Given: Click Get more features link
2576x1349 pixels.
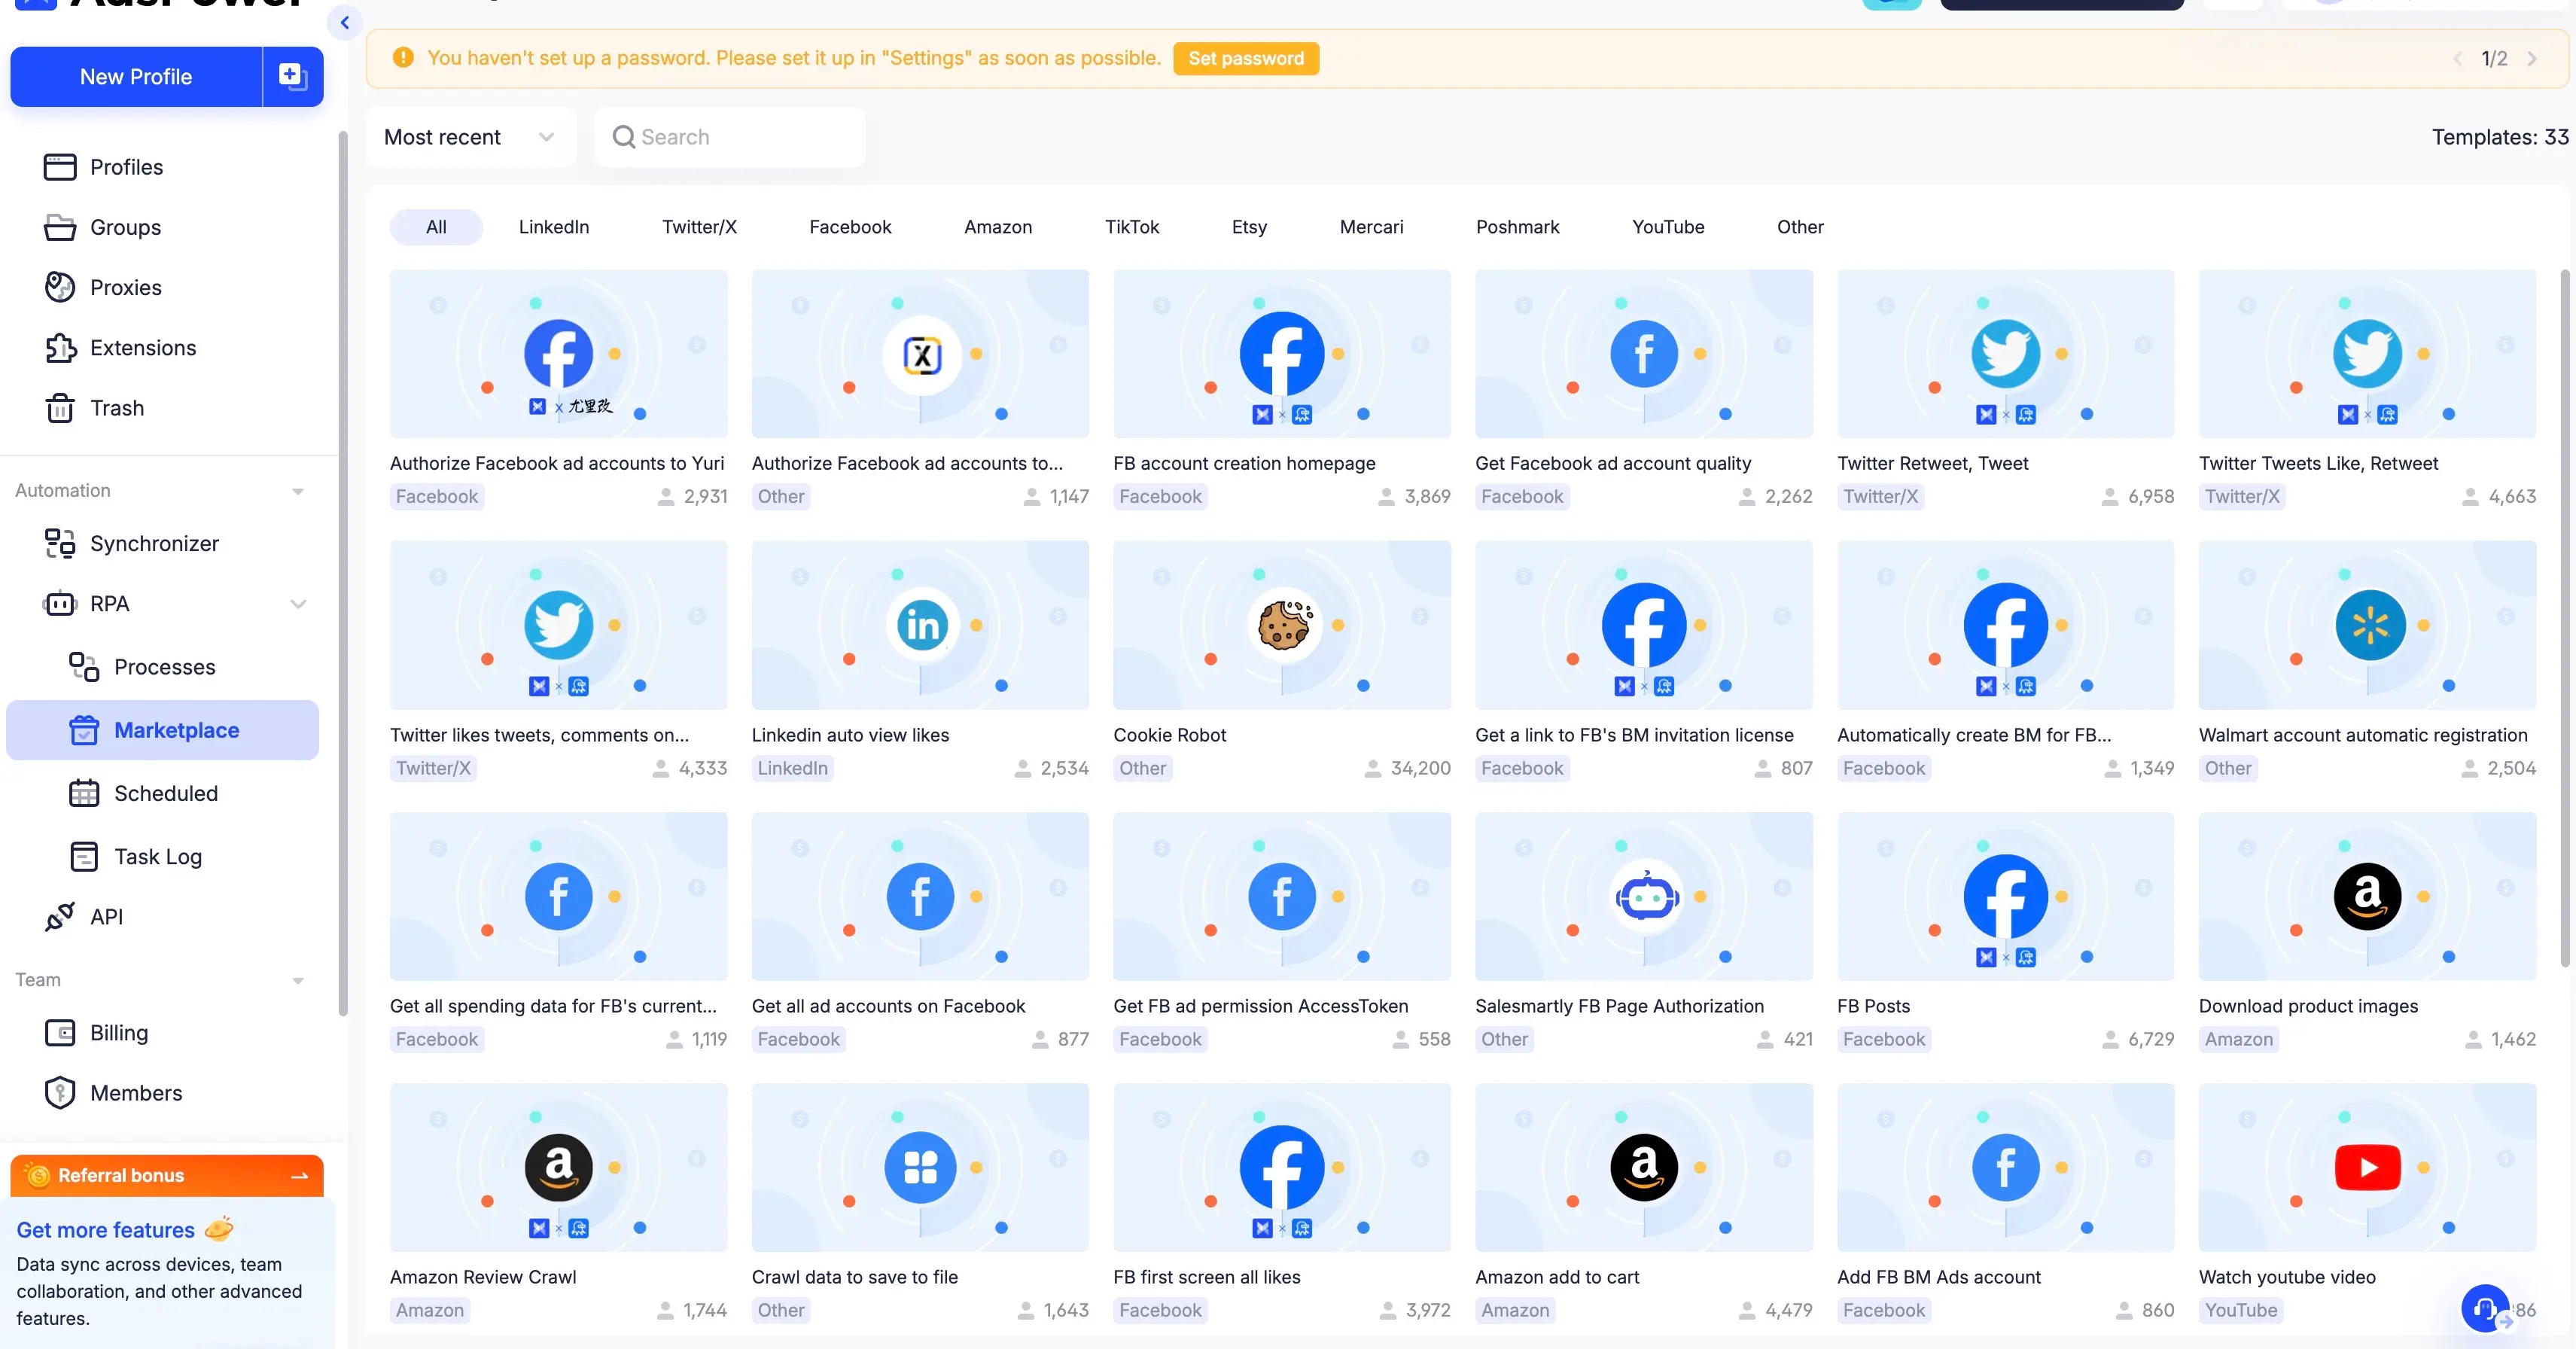Looking at the screenshot, I should 105,1230.
